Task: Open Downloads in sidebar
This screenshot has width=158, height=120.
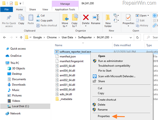Action: point(17,85)
